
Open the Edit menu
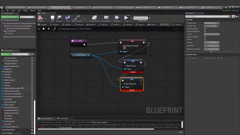coord(7,10)
